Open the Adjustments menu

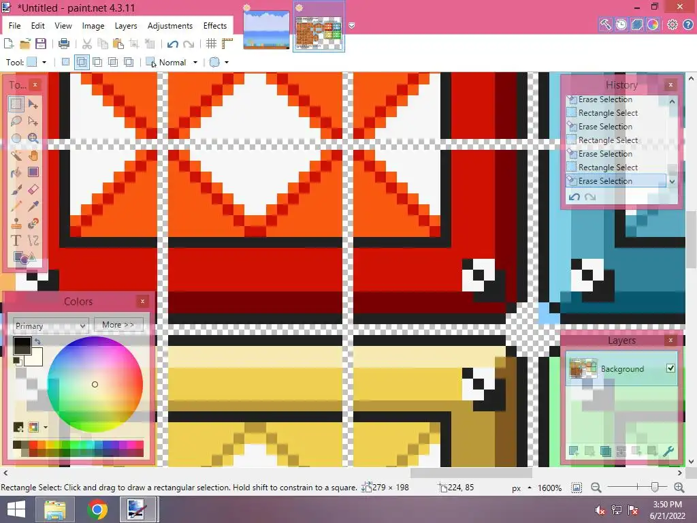coord(170,26)
